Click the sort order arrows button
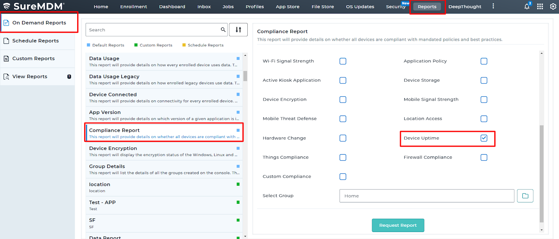 238,30
